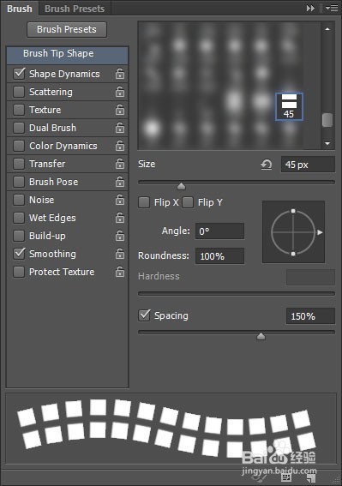The height and width of the screenshot is (486, 342).
Task: Click the brush tip list scrollbar thumb
Action: (x=327, y=120)
